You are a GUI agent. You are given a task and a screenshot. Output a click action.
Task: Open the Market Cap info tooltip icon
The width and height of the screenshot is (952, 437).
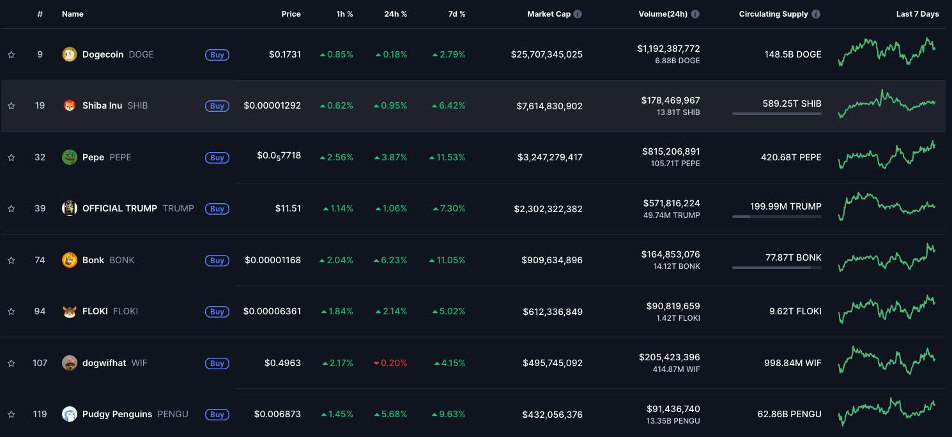pos(578,13)
